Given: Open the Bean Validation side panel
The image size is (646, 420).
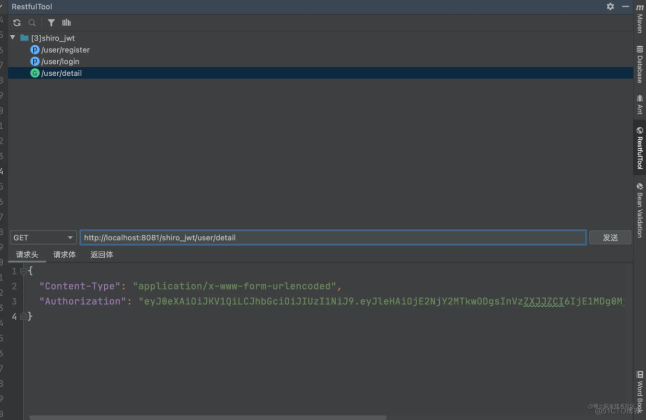Looking at the screenshot, I should coord(639,210).
